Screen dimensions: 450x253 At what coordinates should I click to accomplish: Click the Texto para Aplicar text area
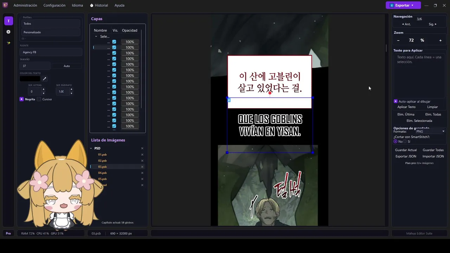(x=419, y=76)
